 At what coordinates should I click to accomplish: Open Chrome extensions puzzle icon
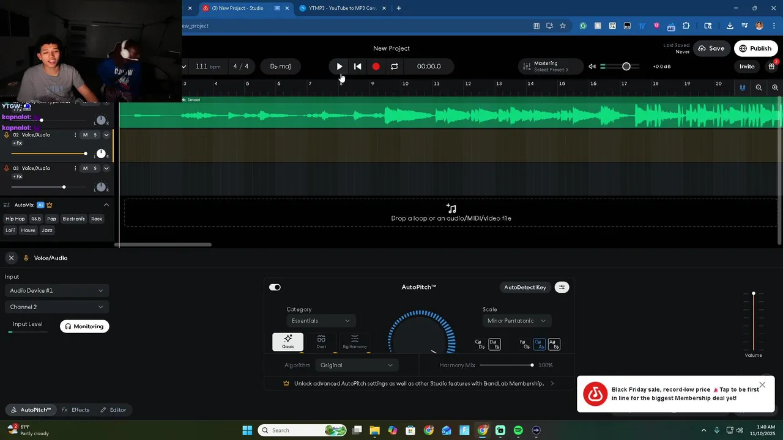tap(686, 26)
